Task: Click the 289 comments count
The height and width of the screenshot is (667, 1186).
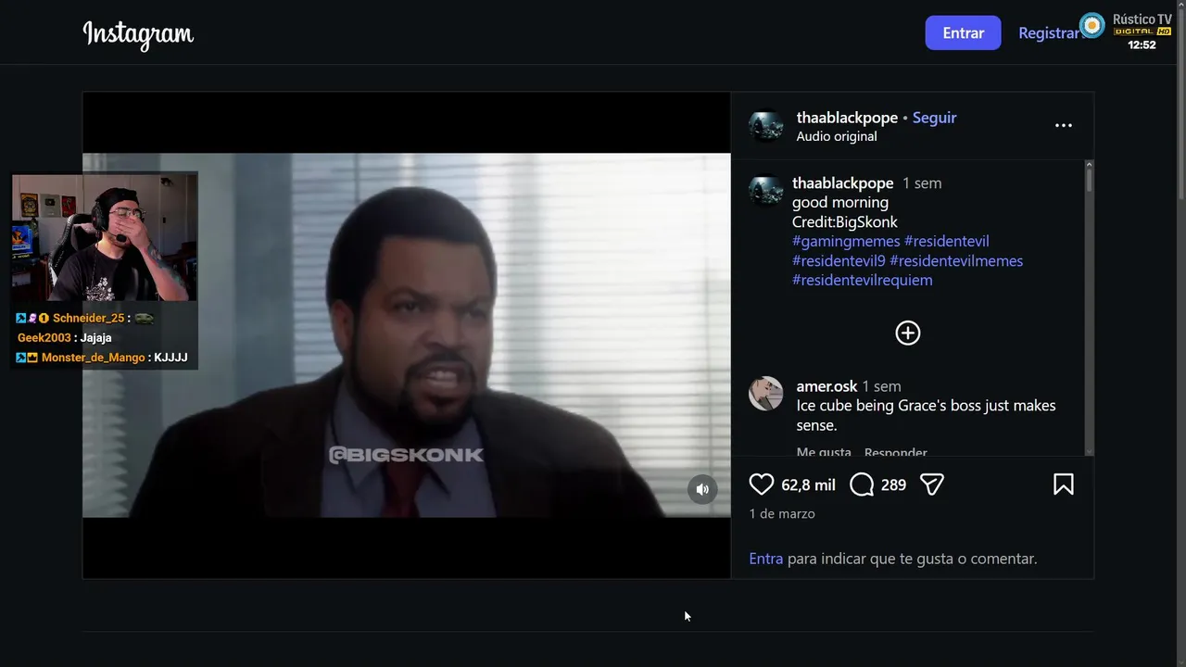Action: click(x=893, y=485)
